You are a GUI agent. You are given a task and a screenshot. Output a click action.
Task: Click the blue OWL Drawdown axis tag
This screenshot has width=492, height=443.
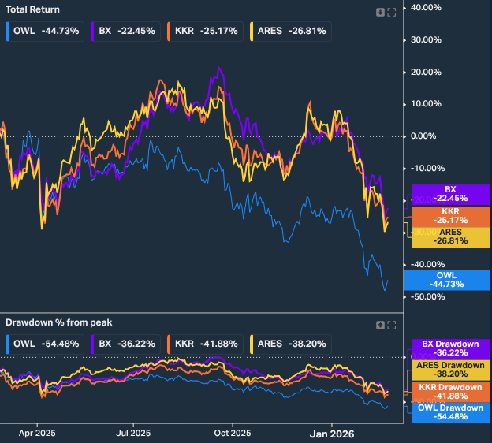451,411
